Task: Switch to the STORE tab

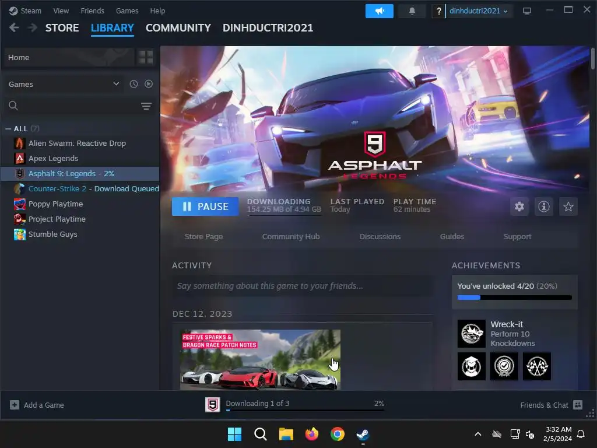Action: pos(62,28)
